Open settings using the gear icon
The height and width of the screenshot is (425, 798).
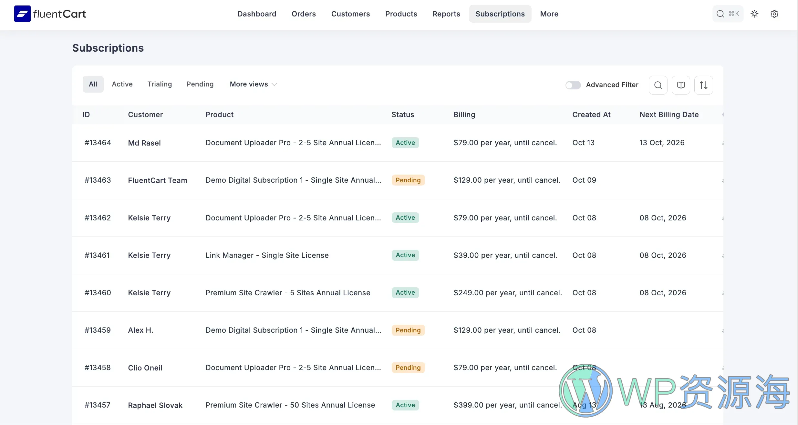(775, 14)
